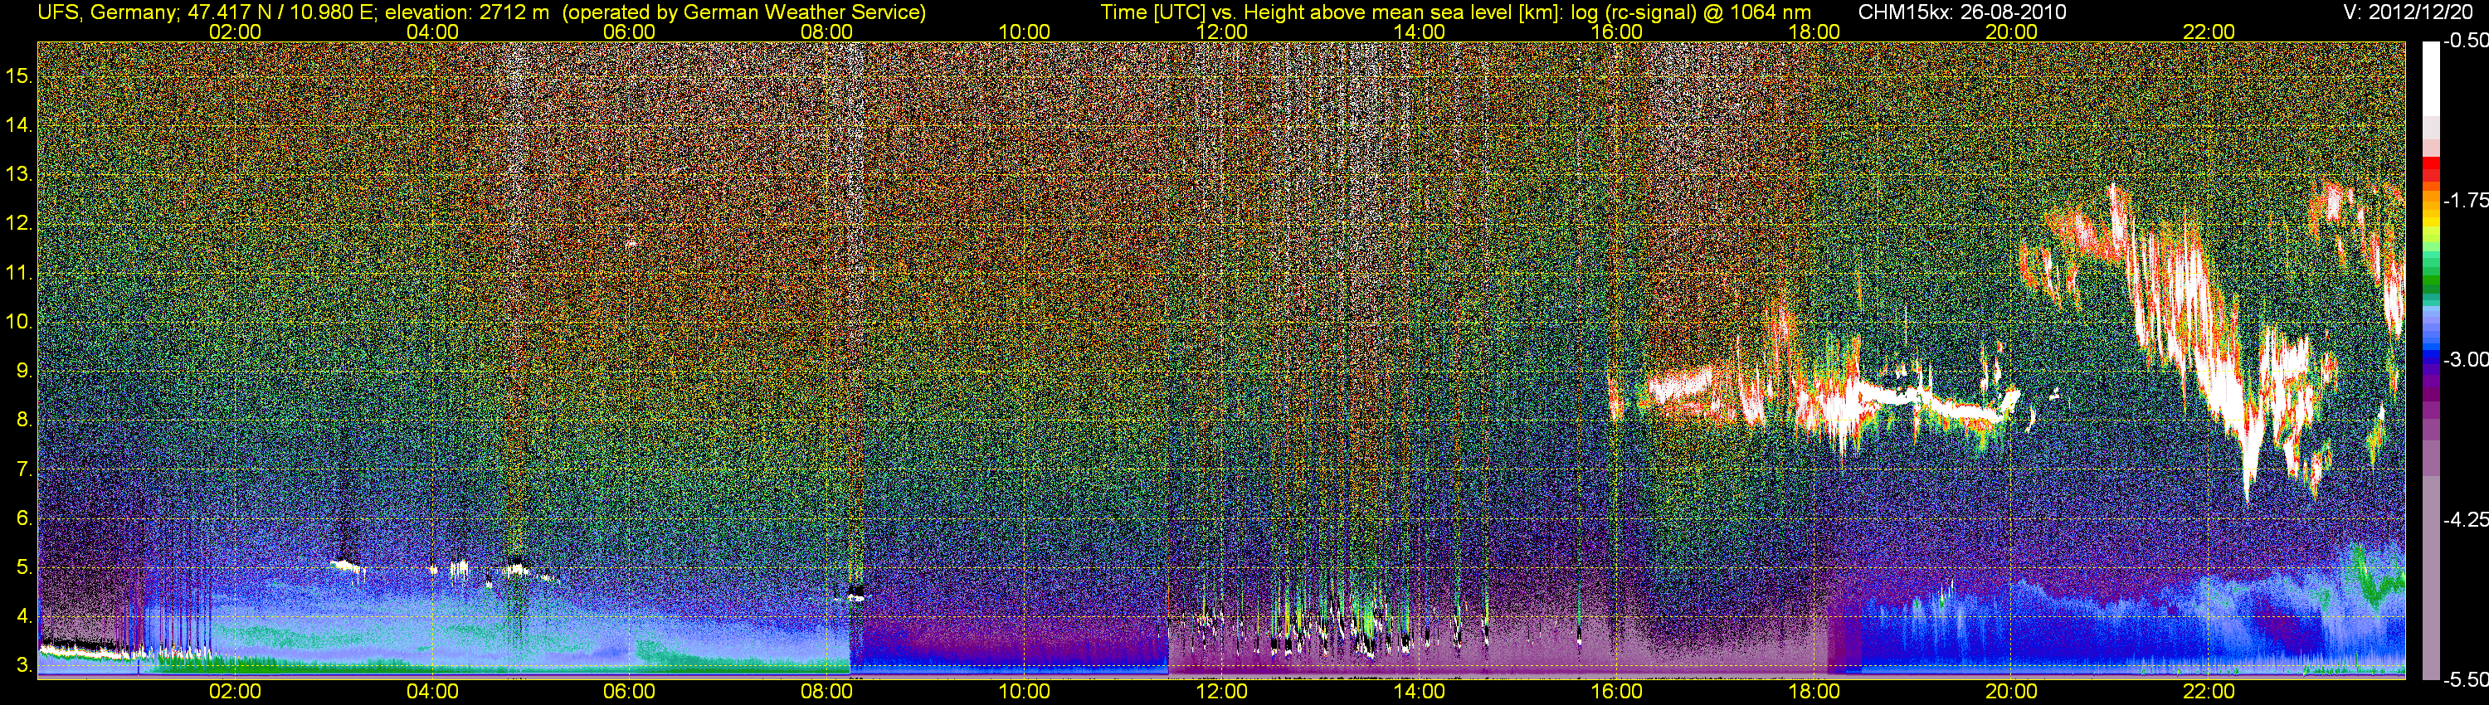
Task: Click '(operated by German Weather Service)' text
Action: 744,12
